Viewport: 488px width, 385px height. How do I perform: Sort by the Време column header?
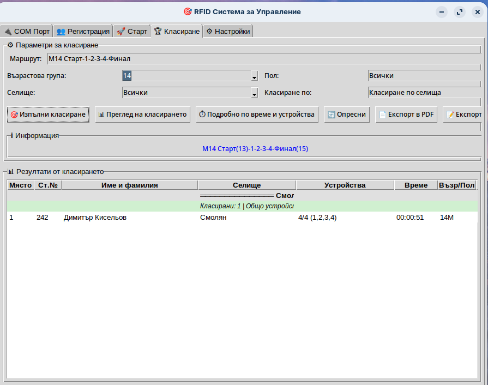416,185
